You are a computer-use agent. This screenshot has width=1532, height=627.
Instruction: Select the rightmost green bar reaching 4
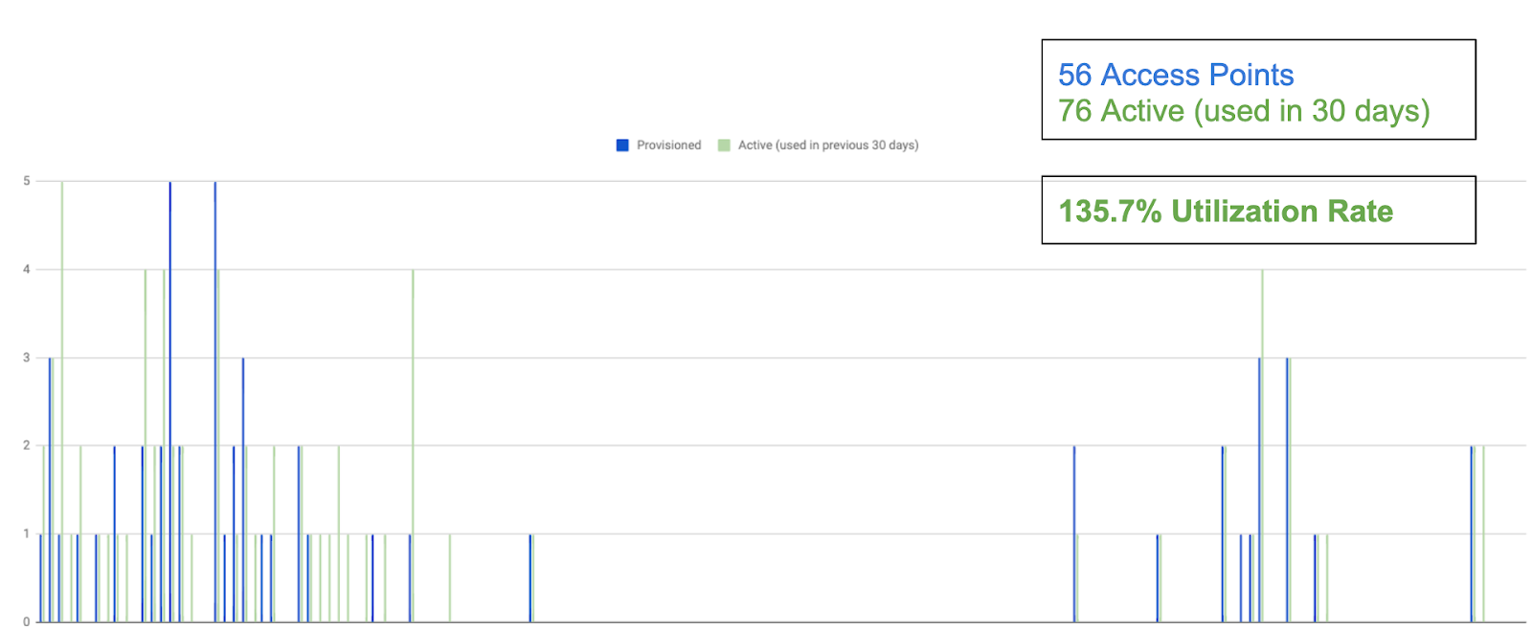1262,445
